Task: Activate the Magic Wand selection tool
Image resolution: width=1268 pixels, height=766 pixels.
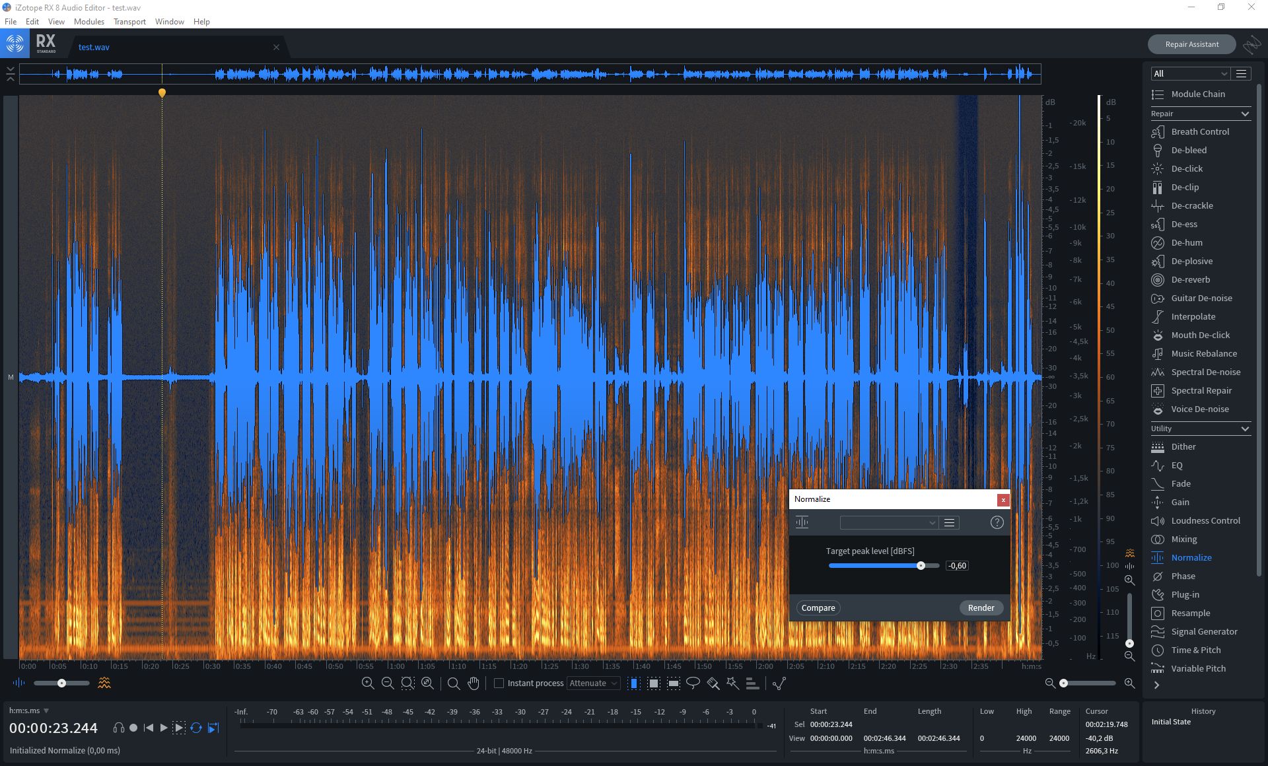Action: click(x=733, y=683)
